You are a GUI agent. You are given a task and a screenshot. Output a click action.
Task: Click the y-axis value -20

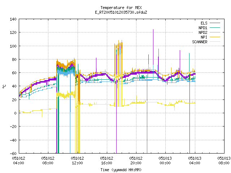[13, 127]
